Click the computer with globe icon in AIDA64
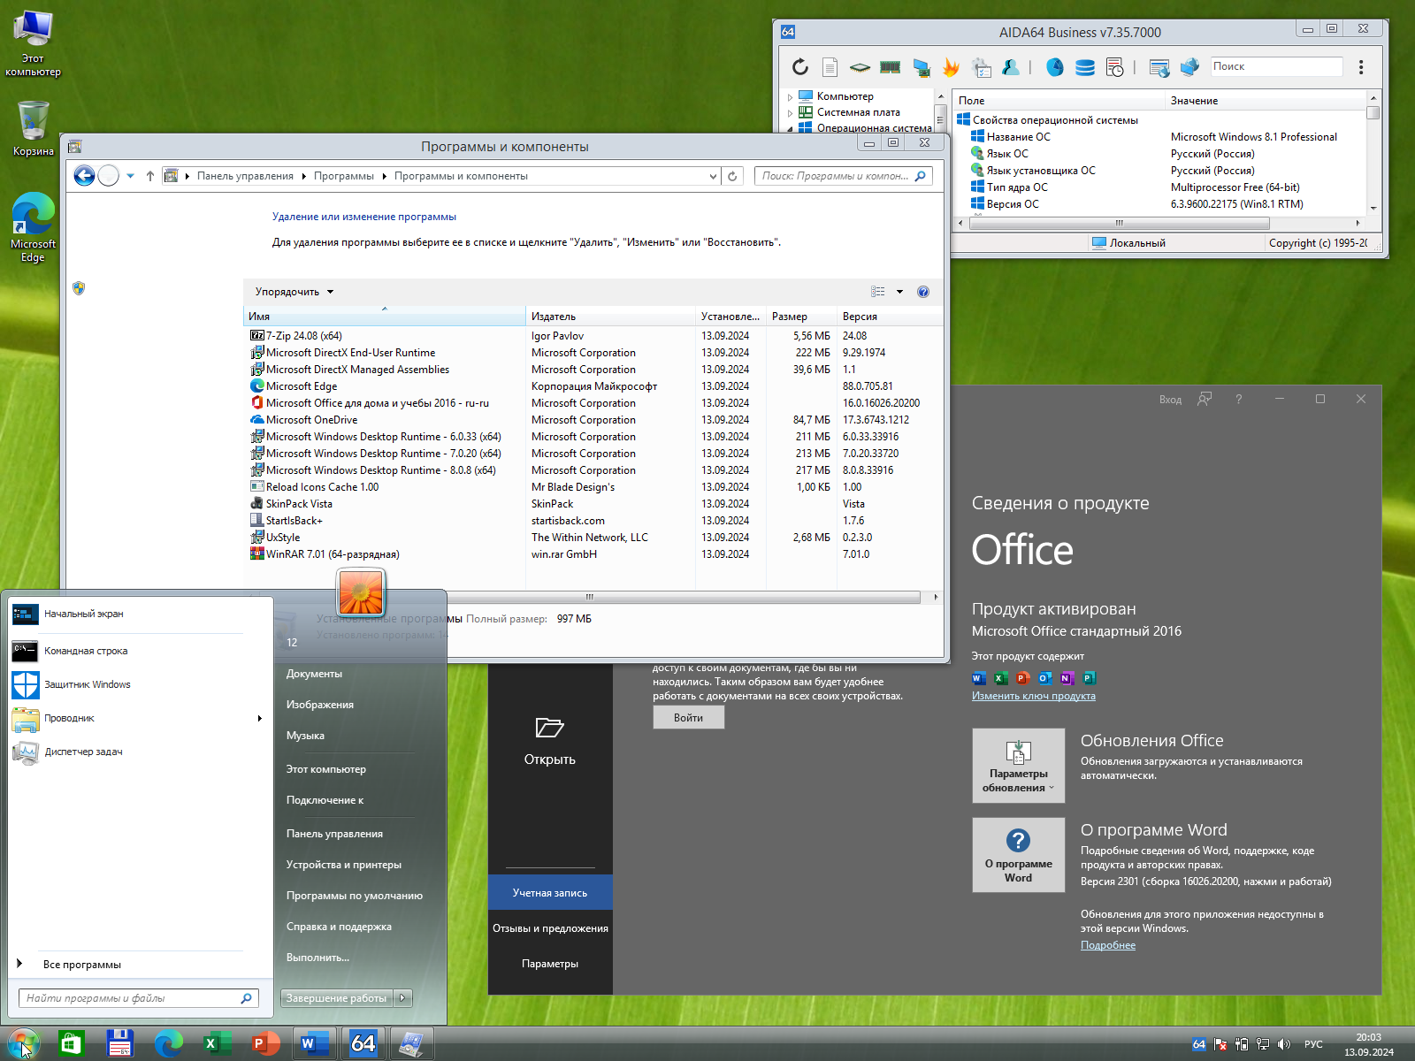Screen dimensions: 1415x1061 tap(1189, 67)
